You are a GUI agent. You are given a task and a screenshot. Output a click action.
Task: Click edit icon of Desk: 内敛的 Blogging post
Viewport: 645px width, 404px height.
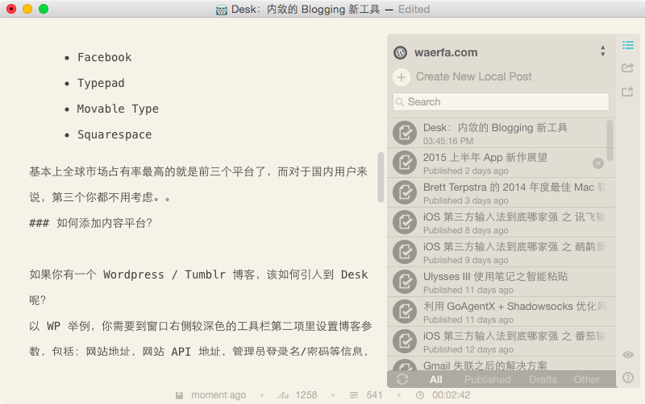tap(405, 133)
